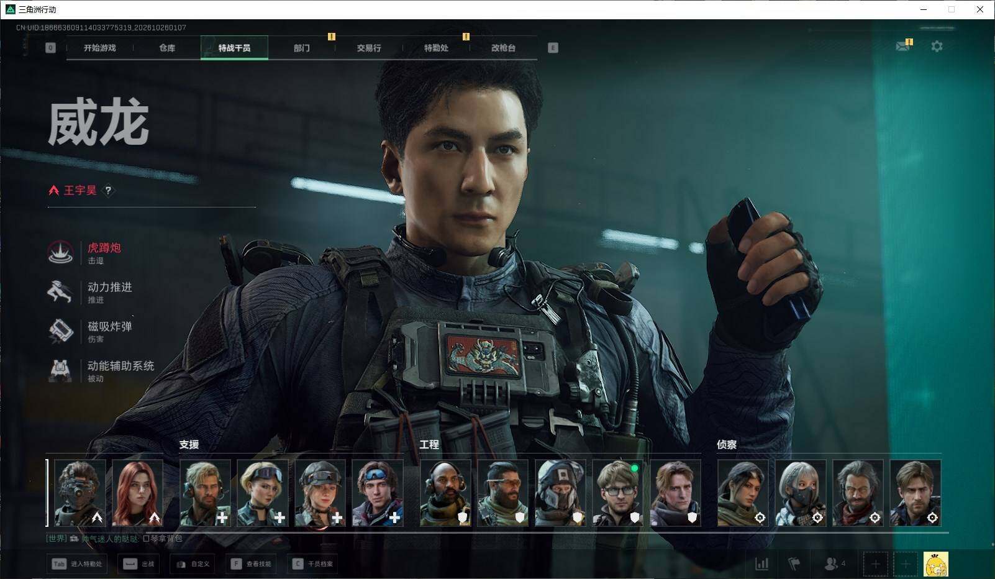Select the first 工程 operator with headphones
Screen dimensions: 995x579
click(445, 493)
